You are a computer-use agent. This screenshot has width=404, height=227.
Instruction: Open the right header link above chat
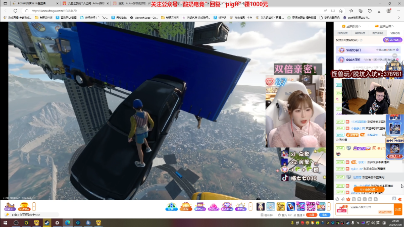(384, 26)
